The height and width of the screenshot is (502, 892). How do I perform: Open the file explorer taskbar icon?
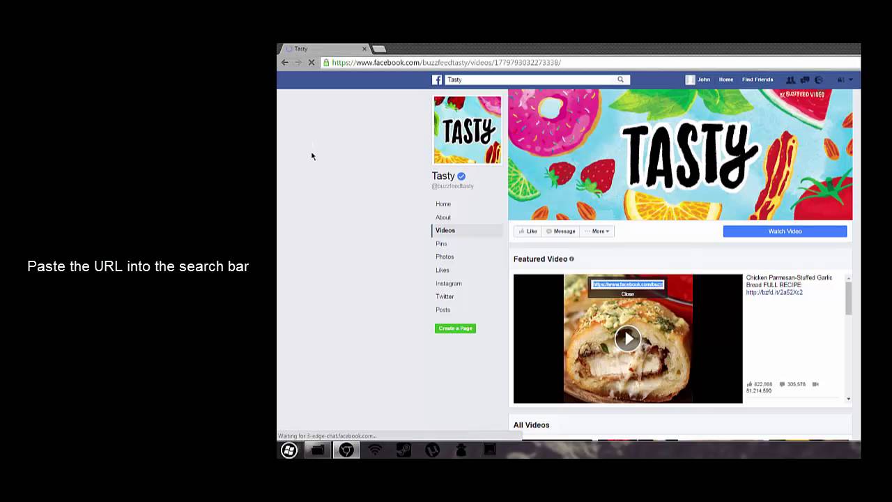point(318,450)
